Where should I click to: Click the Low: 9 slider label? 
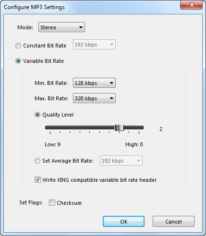coord(52,144)
